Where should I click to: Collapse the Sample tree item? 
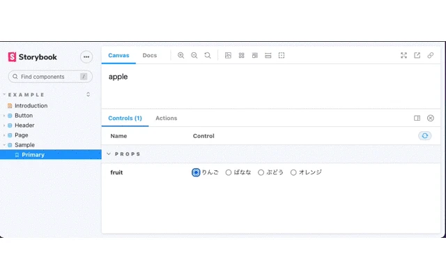coord(4,145)
